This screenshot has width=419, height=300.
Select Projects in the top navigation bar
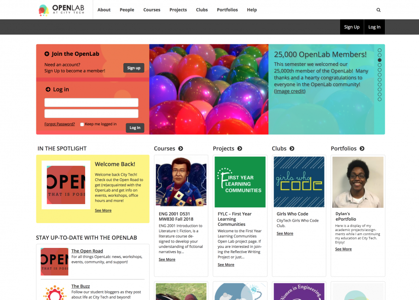[178, 10]
